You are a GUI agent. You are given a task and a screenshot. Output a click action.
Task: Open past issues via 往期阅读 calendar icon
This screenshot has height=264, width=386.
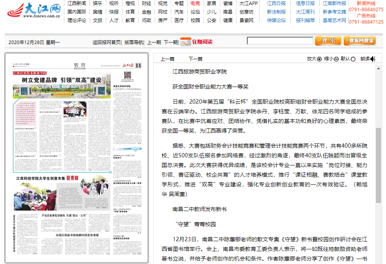click(x=185, y=41)
